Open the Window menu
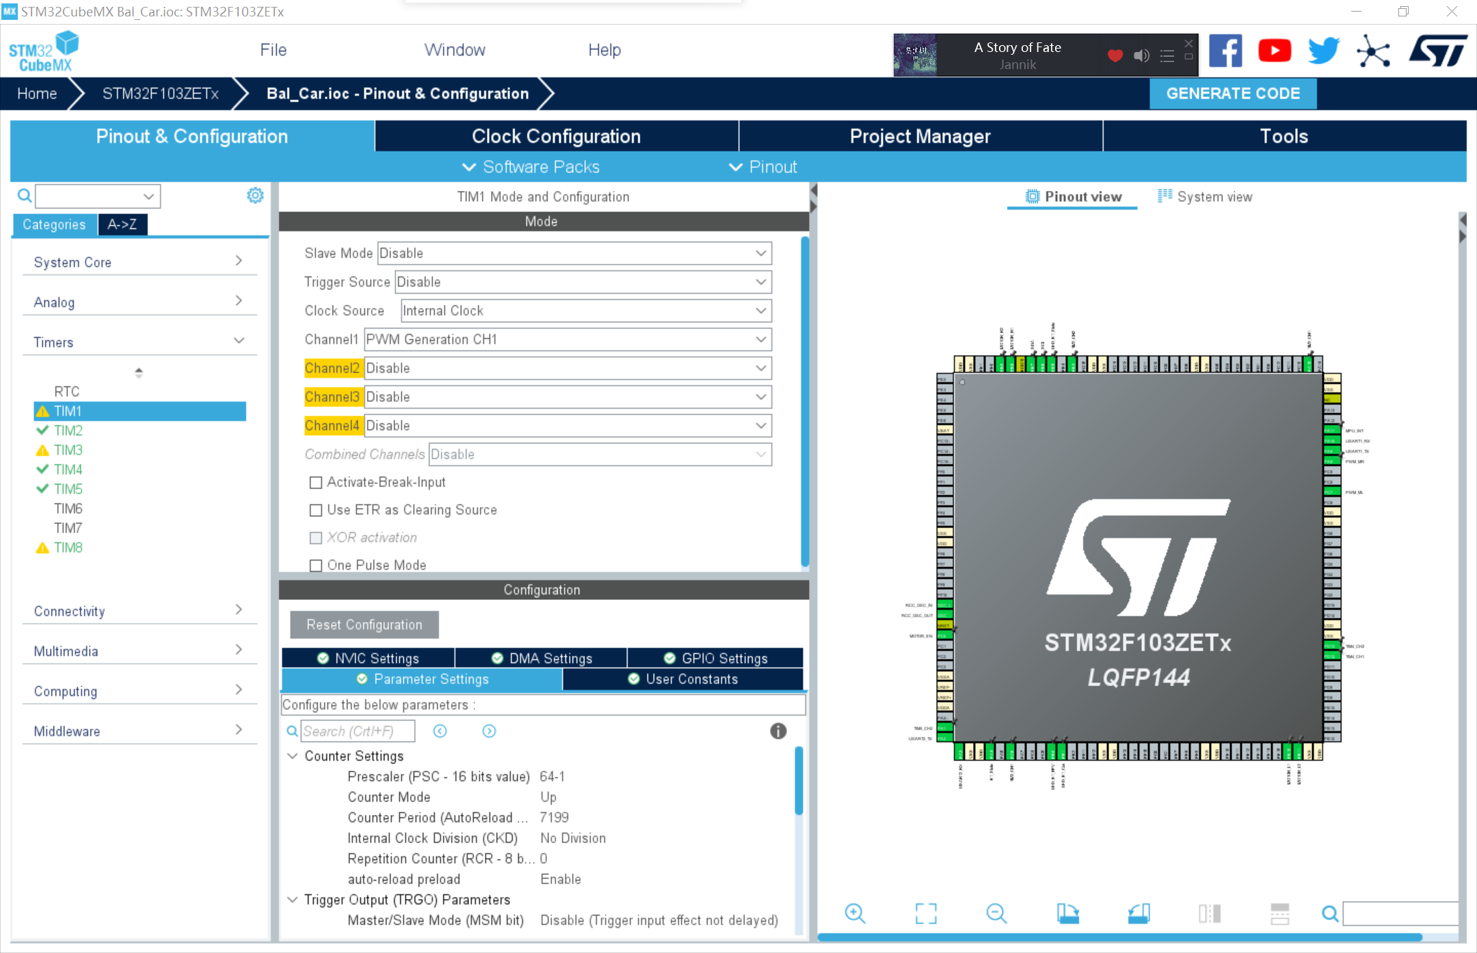Viewport: 1477px width, 953px height. [455, 50]
